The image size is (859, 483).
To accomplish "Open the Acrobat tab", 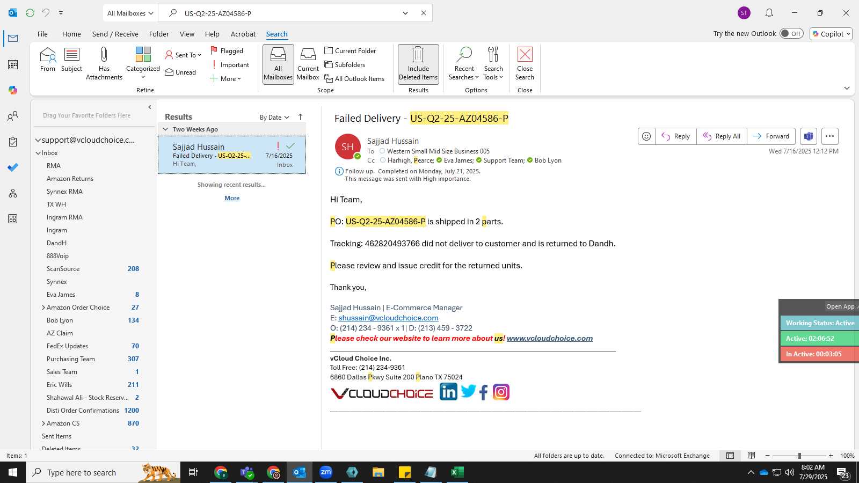I will tap(243, 34).
